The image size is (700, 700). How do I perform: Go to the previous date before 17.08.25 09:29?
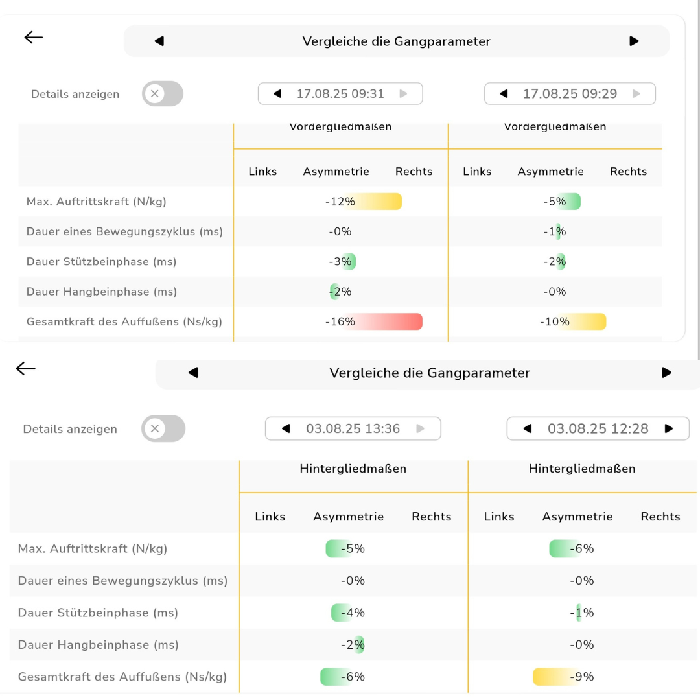point(504,94)
